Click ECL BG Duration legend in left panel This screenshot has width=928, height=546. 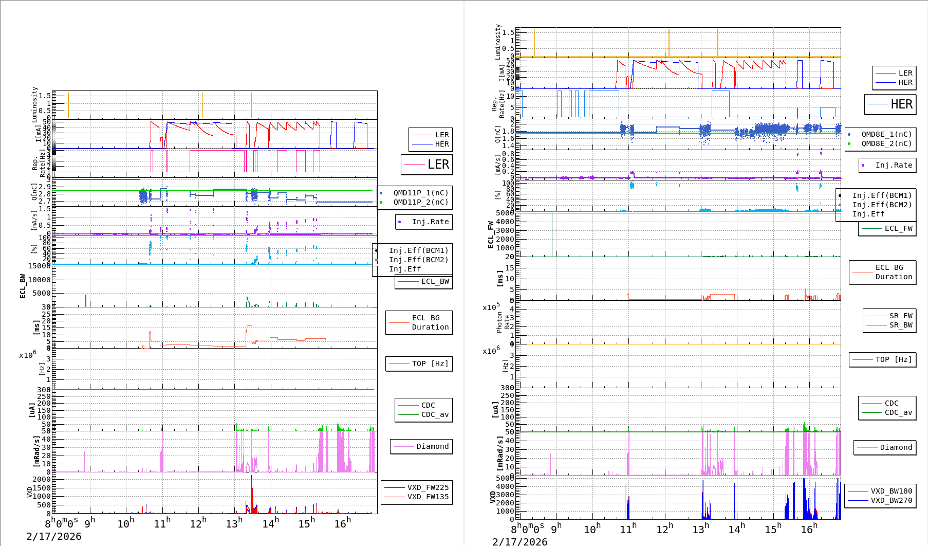coord(430,322)
